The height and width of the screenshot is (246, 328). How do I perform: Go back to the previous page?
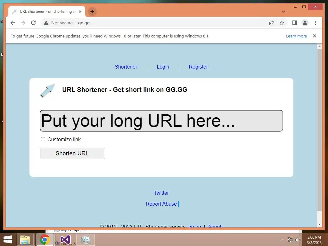pos(13,23)
